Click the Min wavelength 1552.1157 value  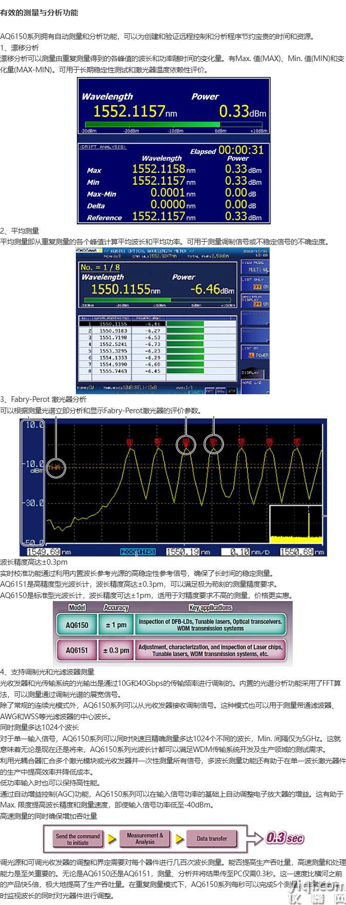point(164,181)
